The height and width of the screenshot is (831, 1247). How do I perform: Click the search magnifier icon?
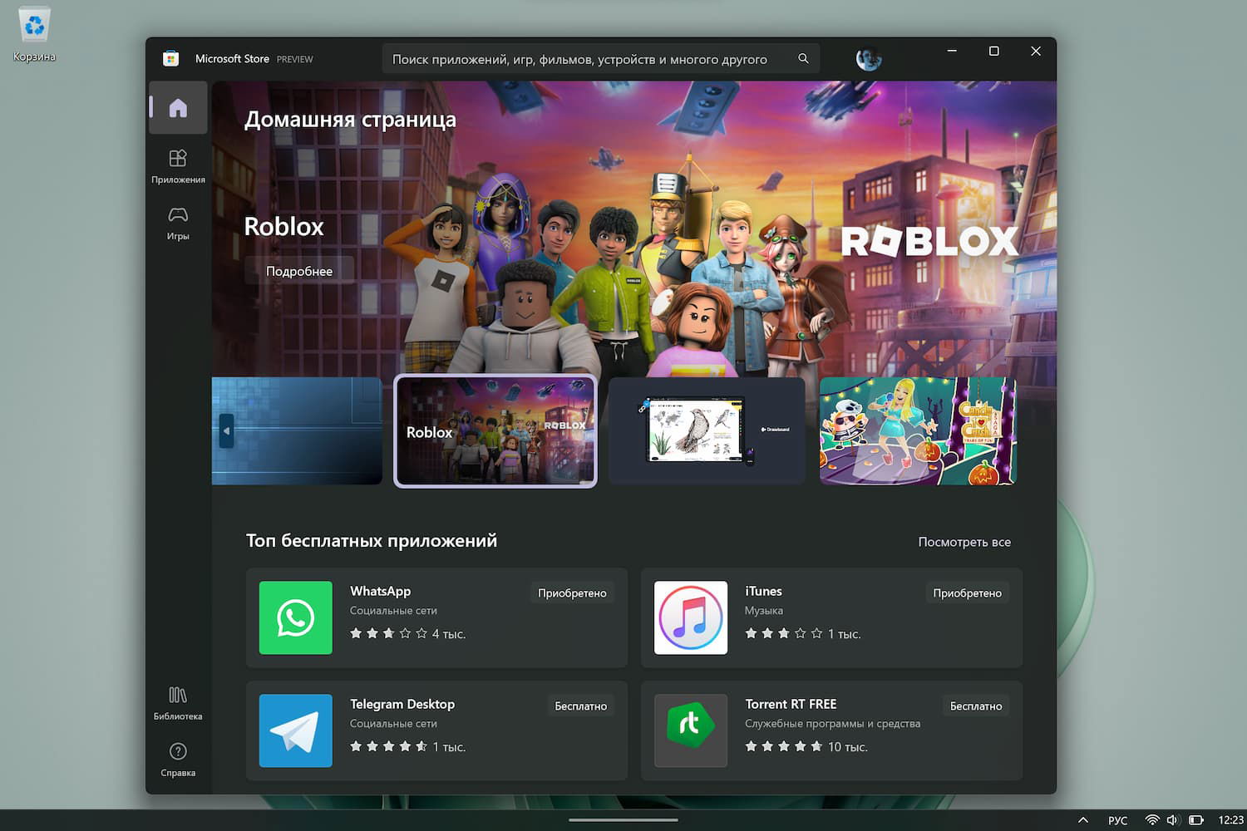tap(803, 59)
